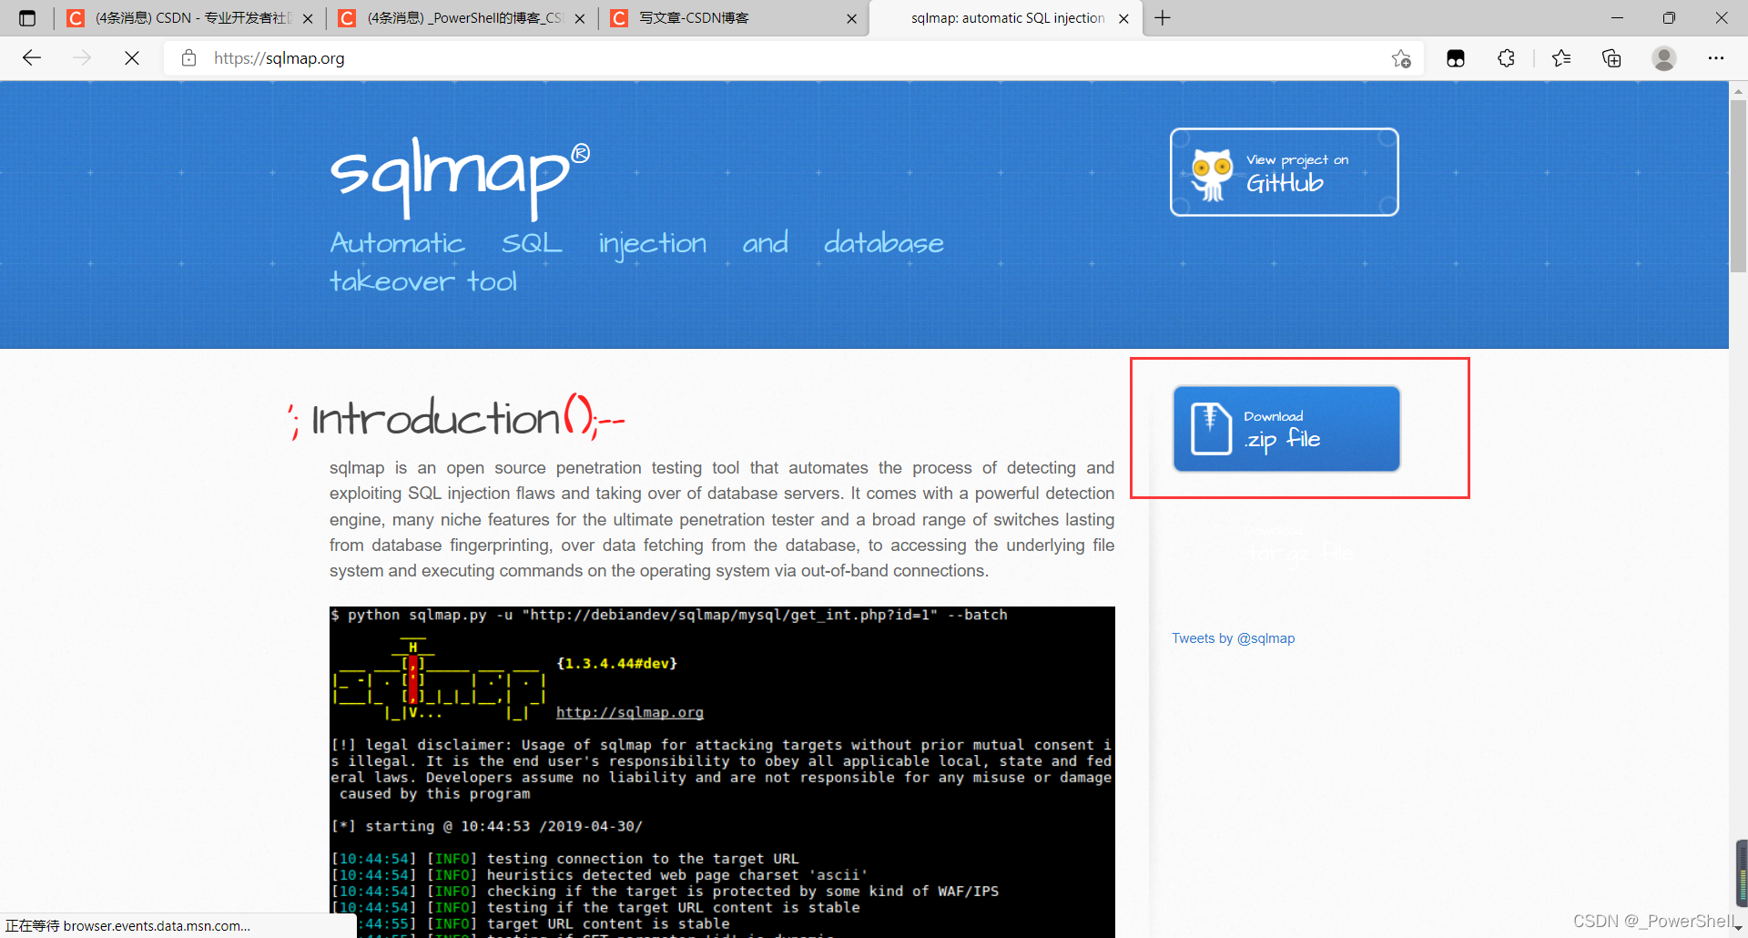
Task: Click the http://sqlmap.org link in the terminal output
Action: click(629, 712)
